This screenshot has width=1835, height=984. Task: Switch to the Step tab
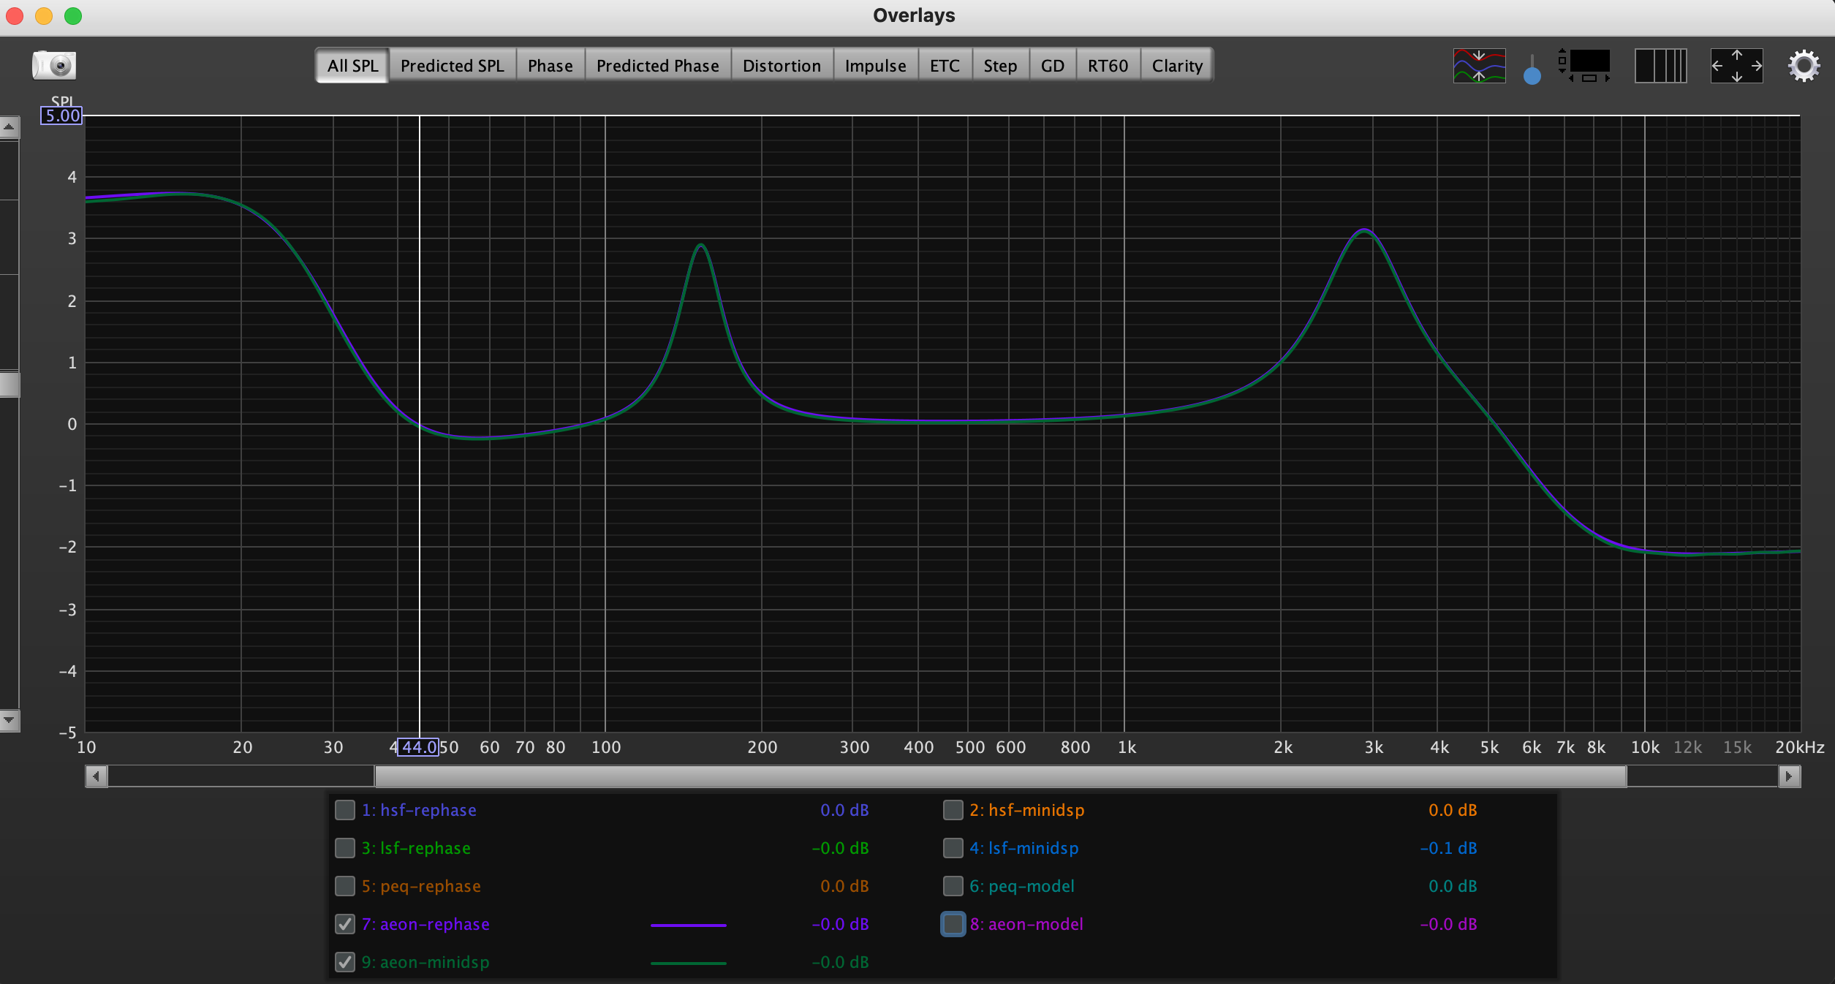pyautogui.click(x=1001, y=66)
